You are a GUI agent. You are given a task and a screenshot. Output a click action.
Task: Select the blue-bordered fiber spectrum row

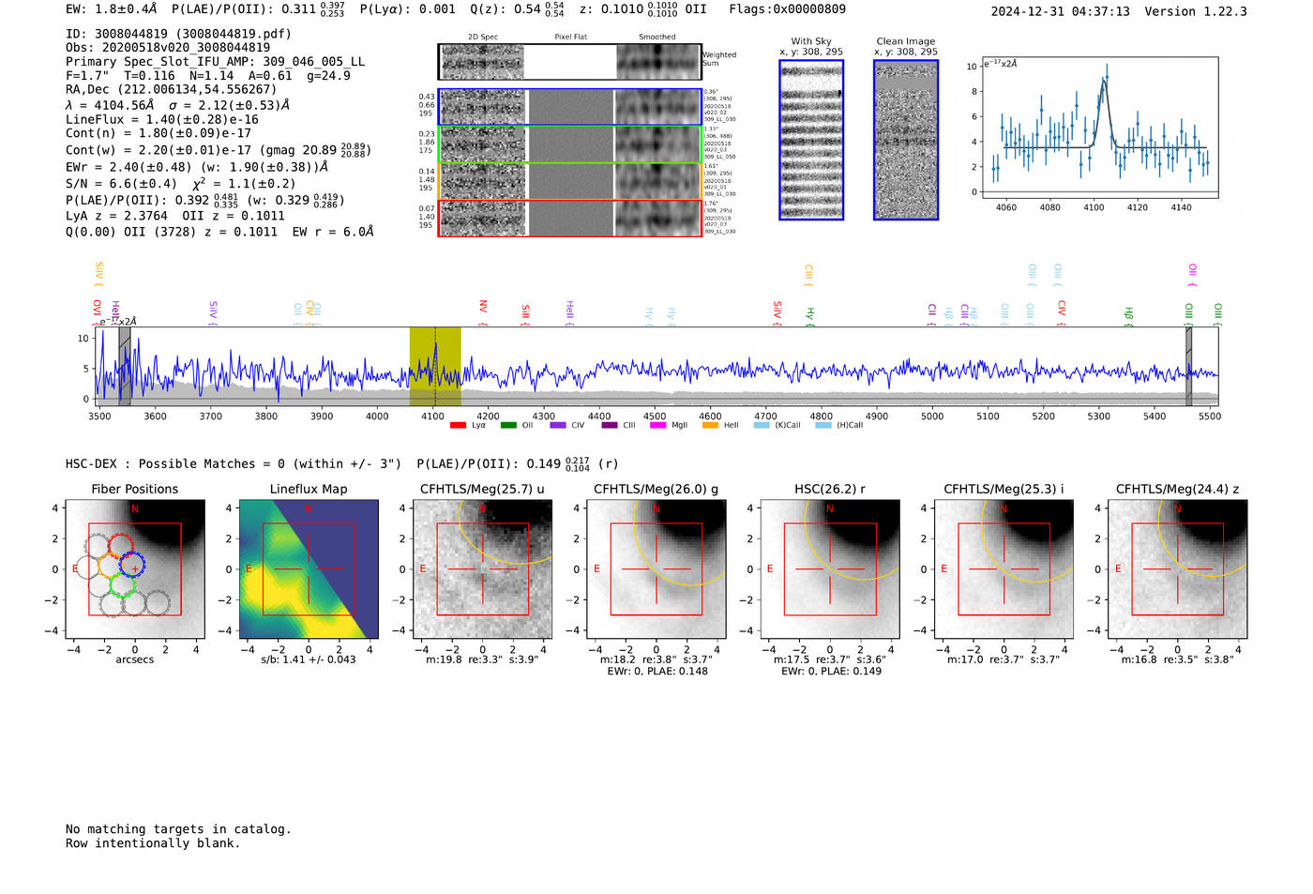click(x=569, y=107)
